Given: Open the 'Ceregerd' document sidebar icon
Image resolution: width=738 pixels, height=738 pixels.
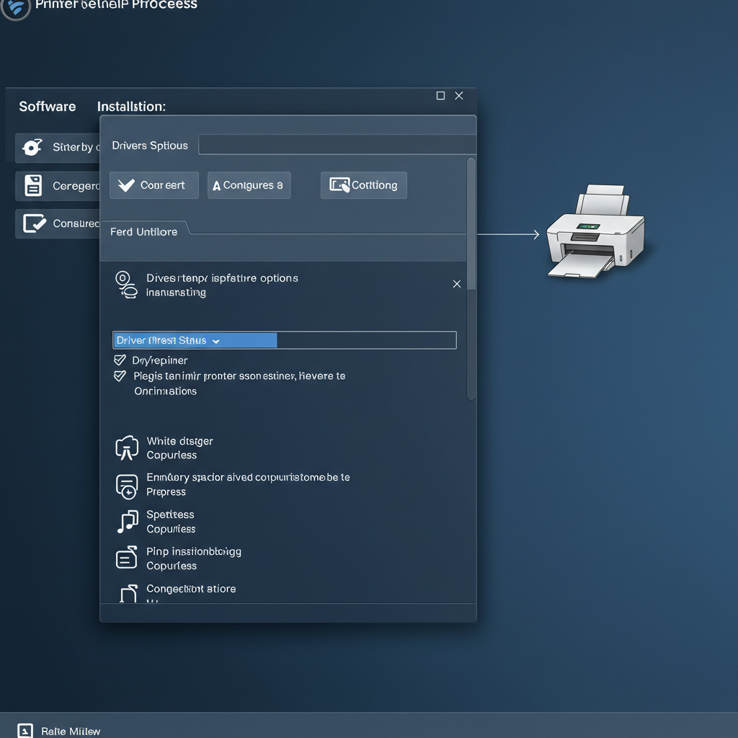Looking at the screenshot, I should [33, 185].
